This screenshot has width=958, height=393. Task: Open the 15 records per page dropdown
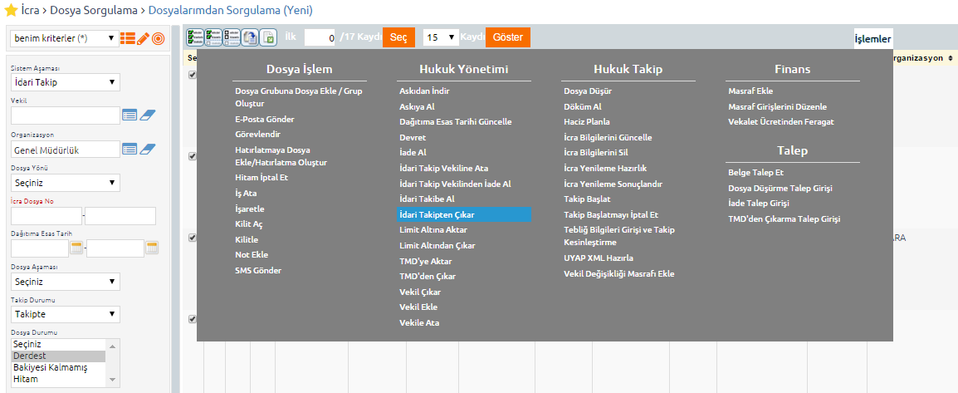coord(441,37)
